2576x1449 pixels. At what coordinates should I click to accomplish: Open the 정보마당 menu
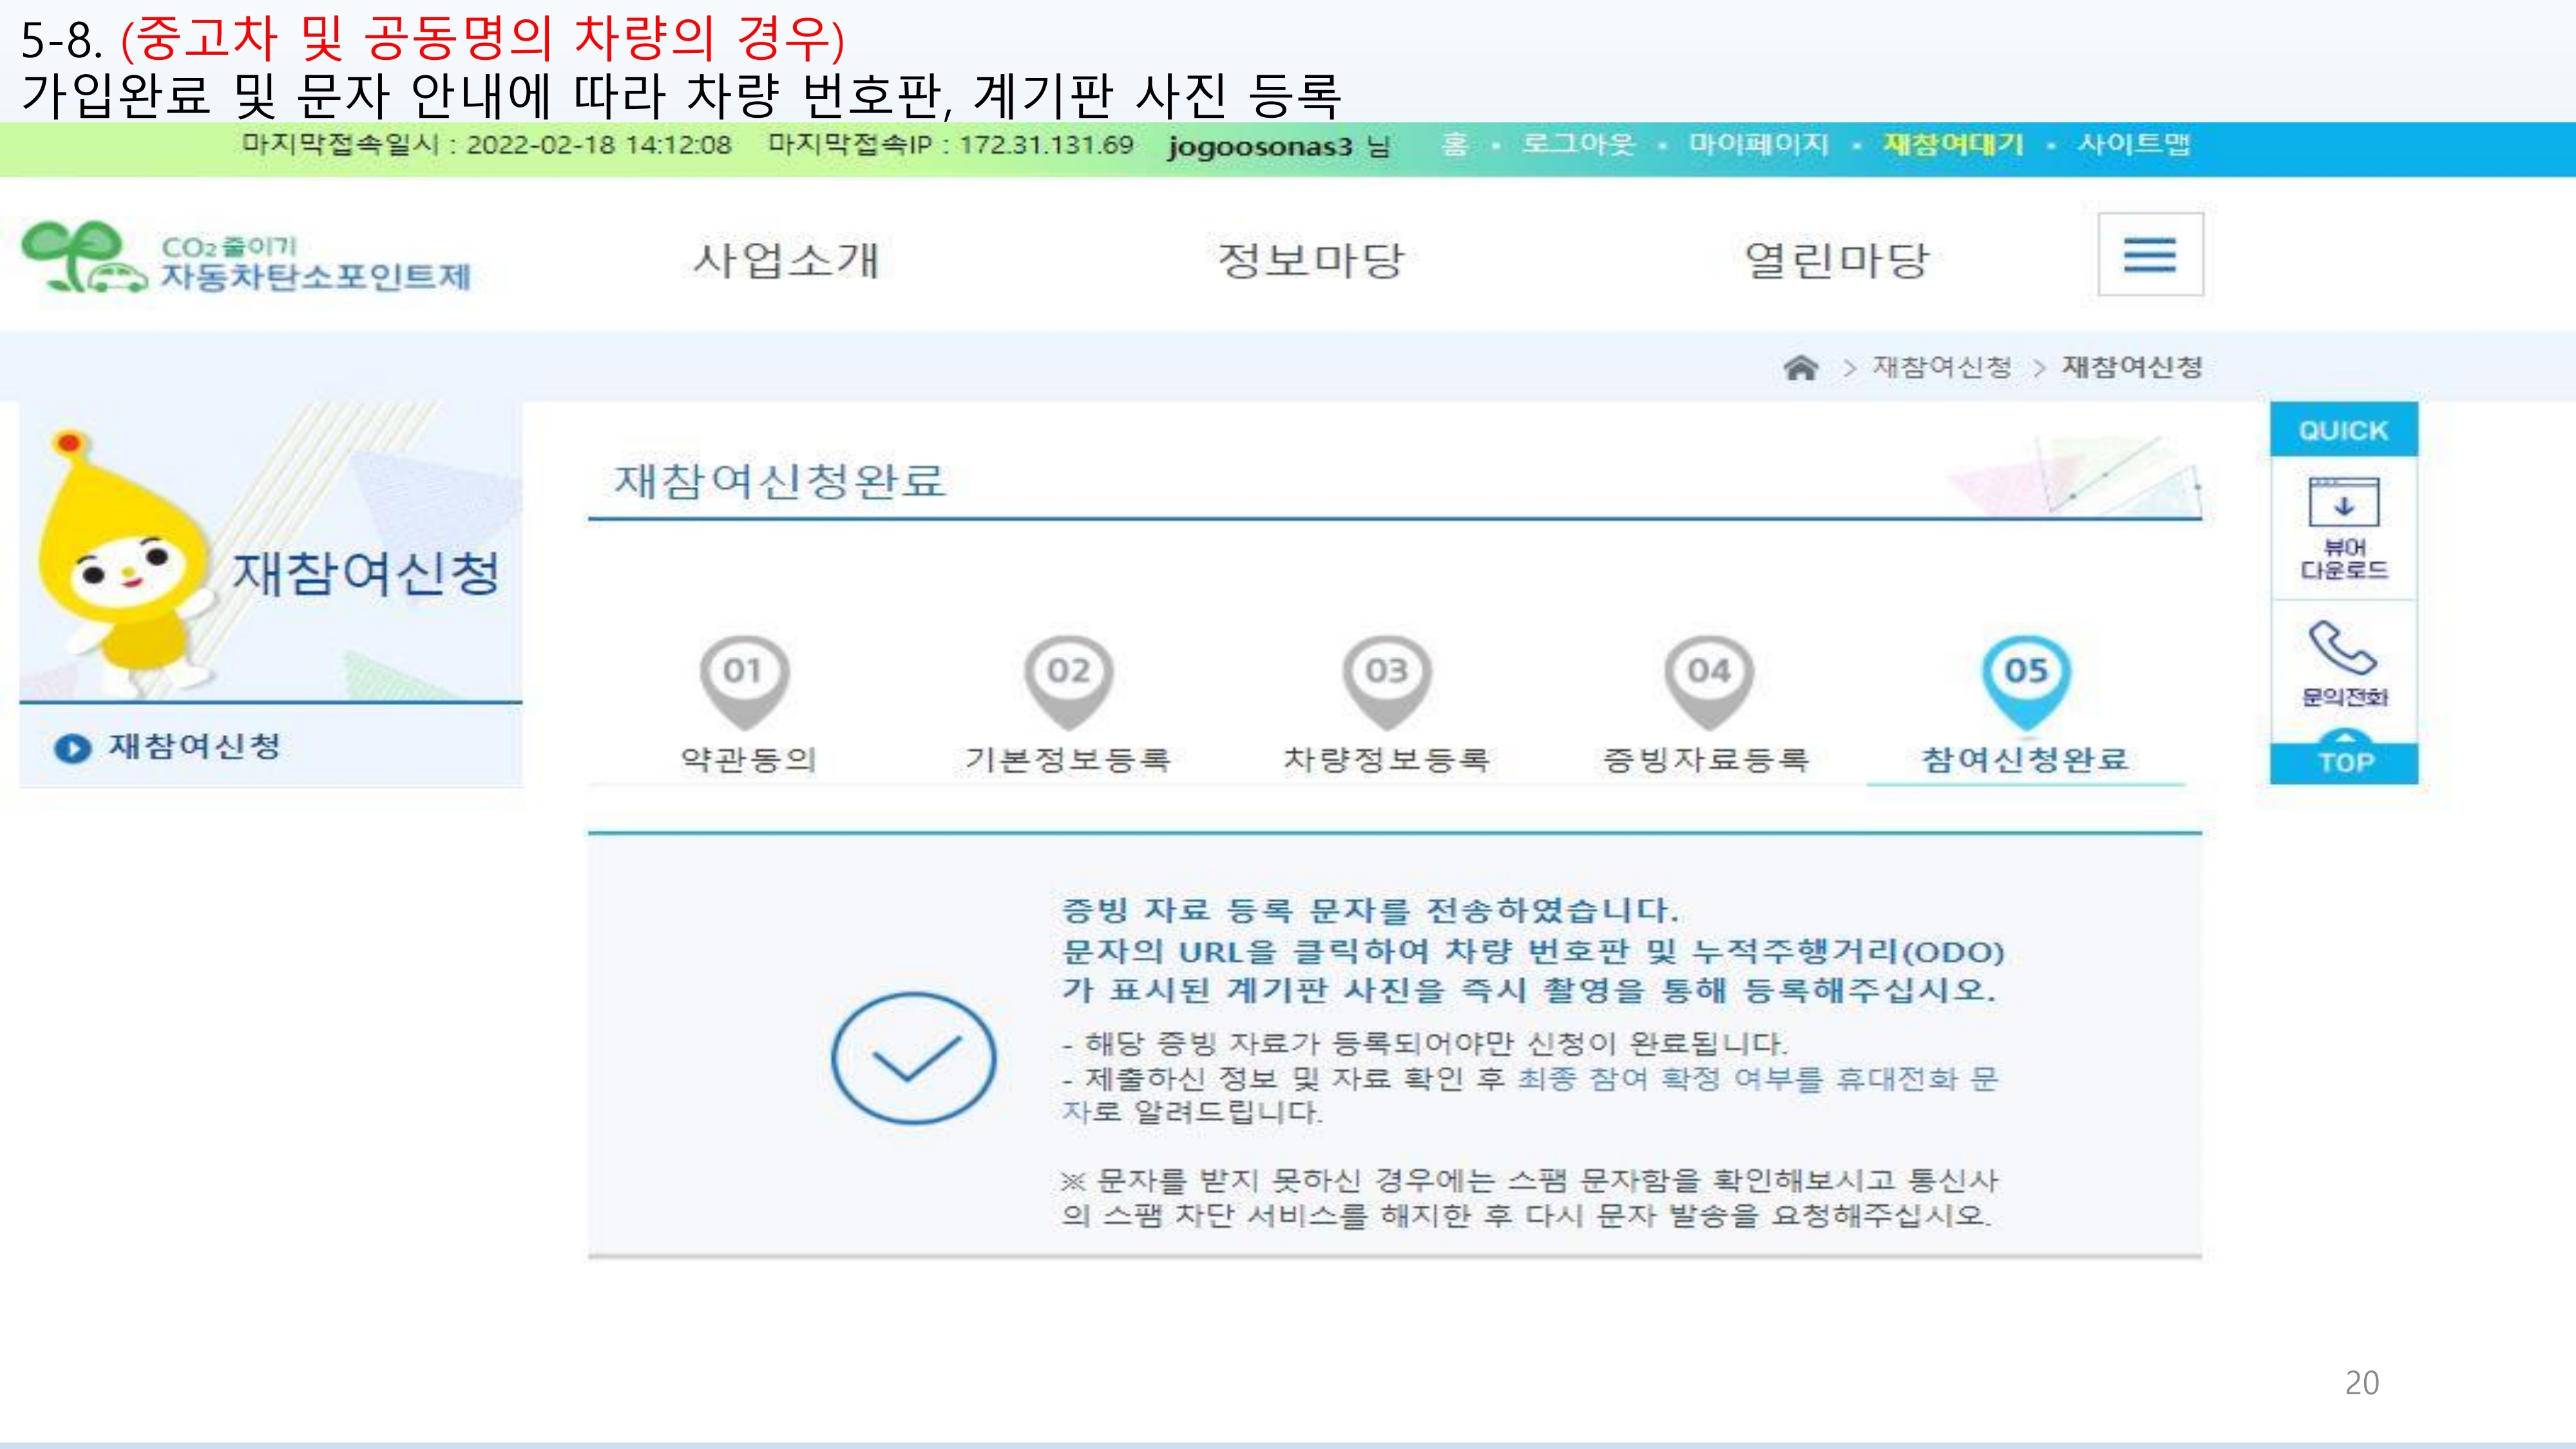point(1311,260)
